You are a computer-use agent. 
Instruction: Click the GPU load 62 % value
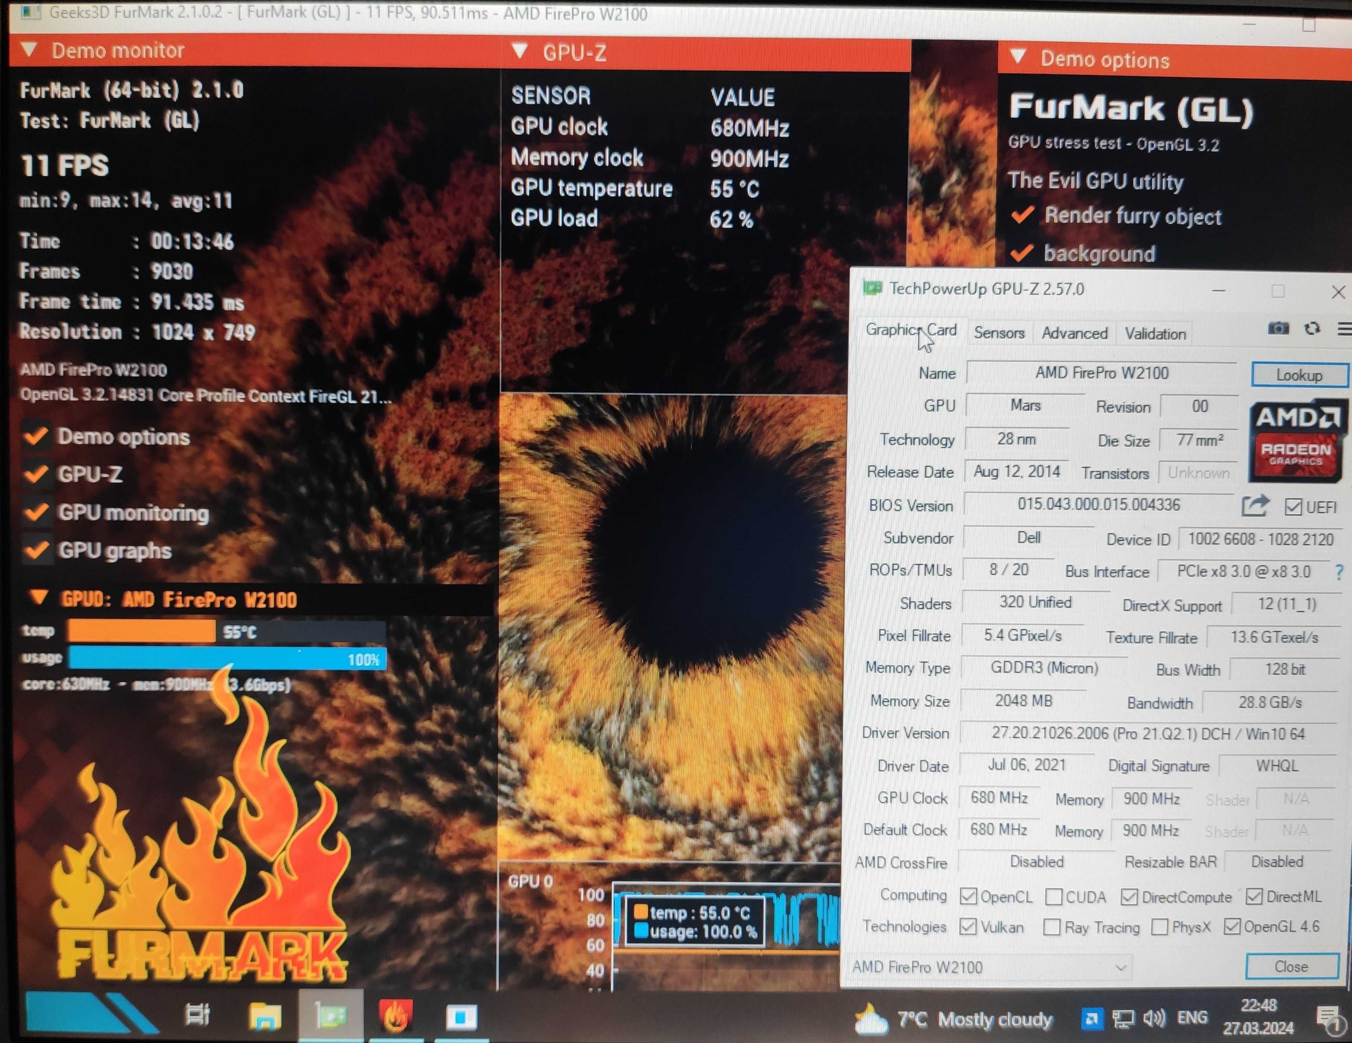click(x=731, y=219)
